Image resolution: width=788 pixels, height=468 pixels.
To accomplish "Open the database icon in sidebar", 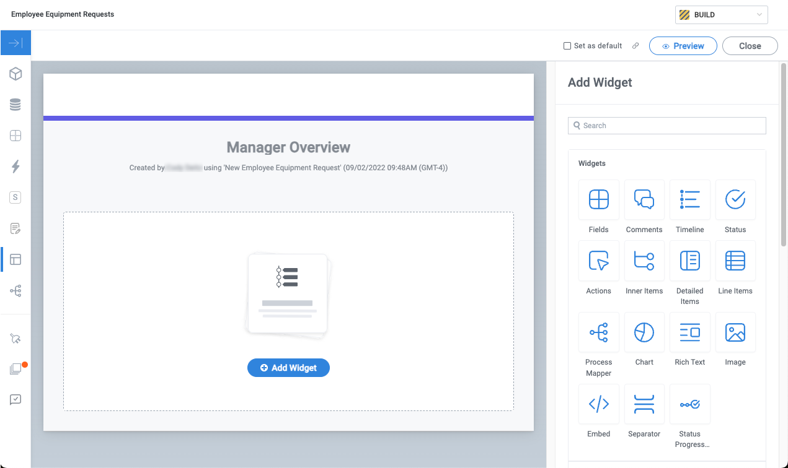I will [15, 105].
